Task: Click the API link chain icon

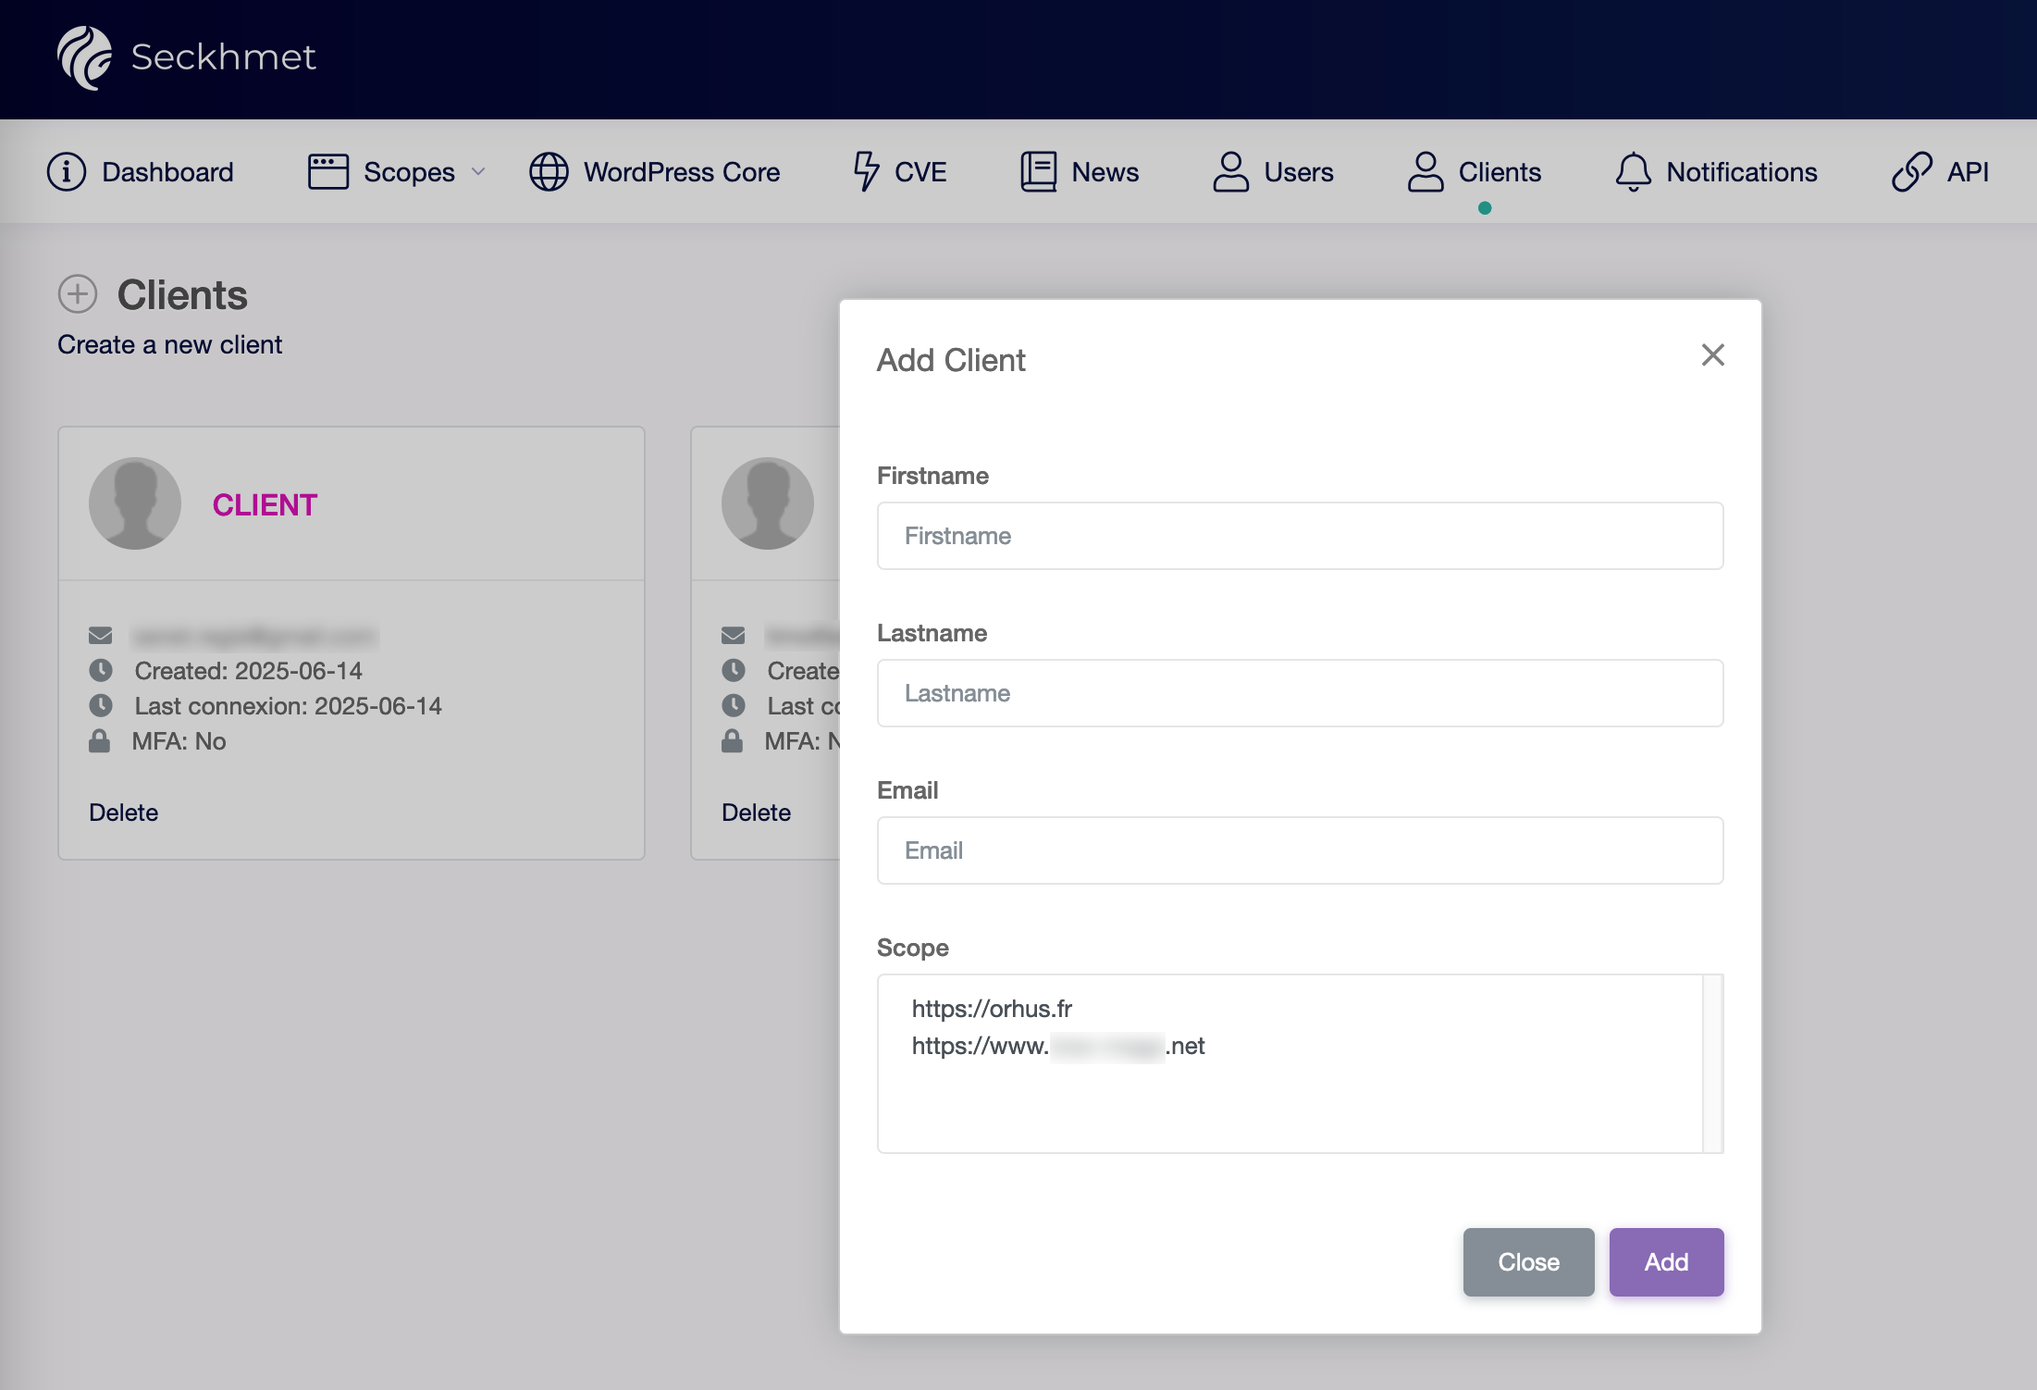Action: click(1911, 172)
